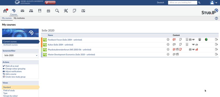Open the Files documents navigation icon
Image resolution: width=220 pixels, height=97 pixels.
coord(75,11)
